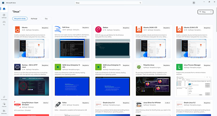
Task: Click the 21,49 zł price button
Action: (167, 103)
